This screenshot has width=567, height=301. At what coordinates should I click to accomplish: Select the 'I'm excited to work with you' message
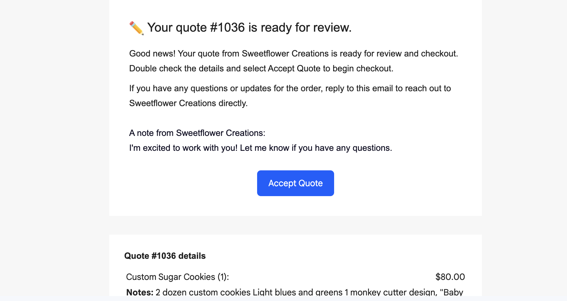pos(261,148)
